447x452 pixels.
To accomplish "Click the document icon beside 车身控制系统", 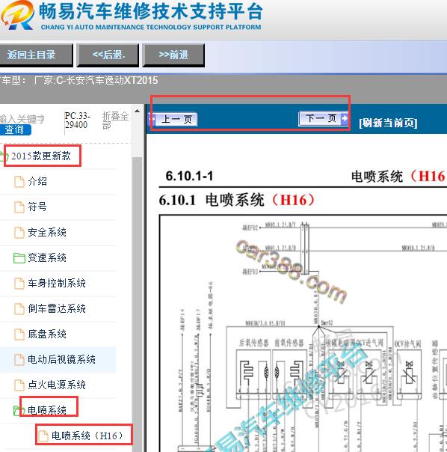I will point(19,284).
